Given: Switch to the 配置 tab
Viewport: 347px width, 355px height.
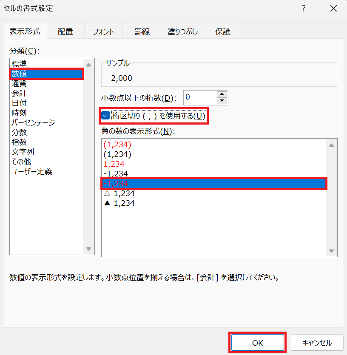Looking at the screenshot, I should pos(65,31).
